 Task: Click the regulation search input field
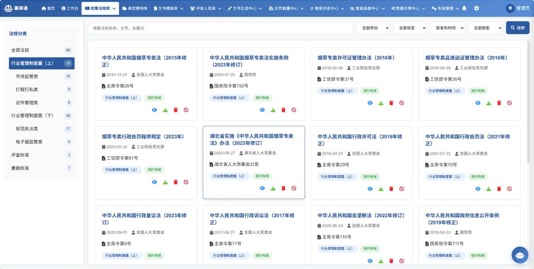click(x=220, y=28)
